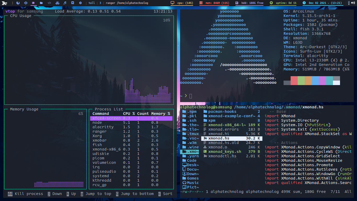The image size is (357, 201).
Task: Select the highlighted xfce4-screen process row
Action: tap(131, 118)
